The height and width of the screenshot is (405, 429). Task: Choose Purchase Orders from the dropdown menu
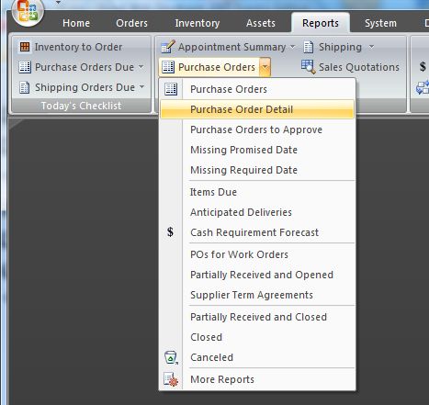[x=257, y=89]
